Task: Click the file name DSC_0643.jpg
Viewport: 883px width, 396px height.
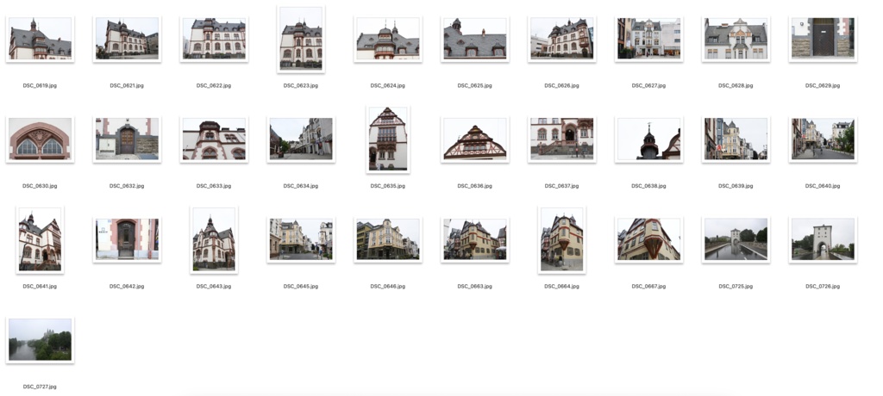Action: click(214, 287)
